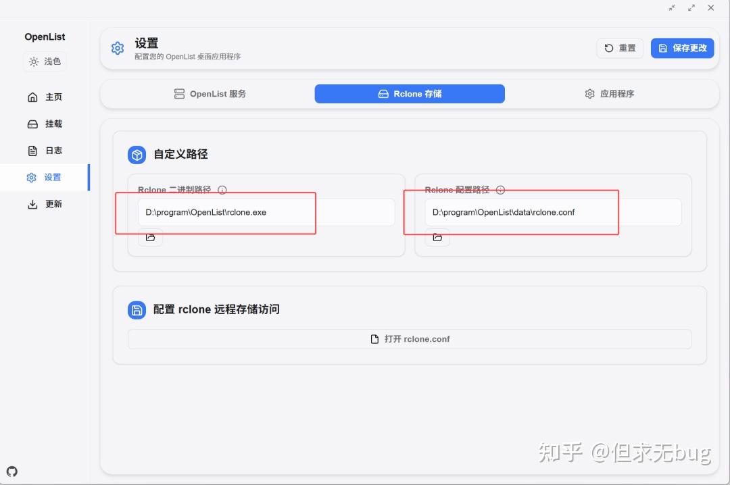Click 打开 rclone.conf button
730x485 pixels.
[410, 339]
